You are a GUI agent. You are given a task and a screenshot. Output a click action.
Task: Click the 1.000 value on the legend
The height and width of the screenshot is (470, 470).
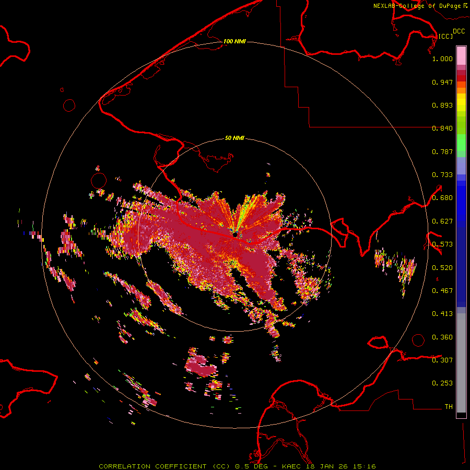(x=442, y=58)
